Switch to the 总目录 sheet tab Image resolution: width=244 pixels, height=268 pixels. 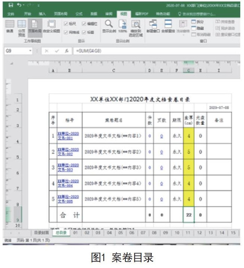[x=61, y=233]
